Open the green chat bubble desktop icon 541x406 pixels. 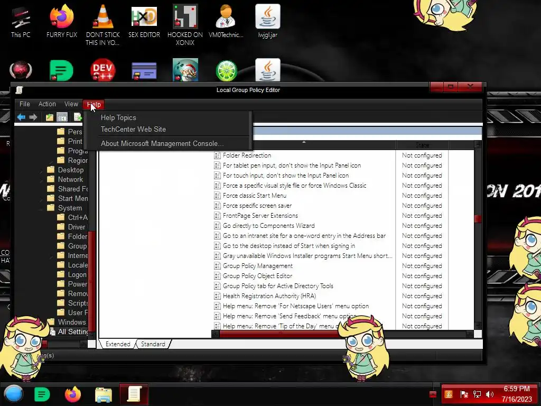[x=61, y=70]
